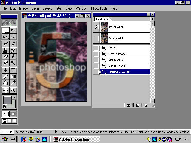Select the Craquelure history state
The width and height of the screenshot is (191, 143).
[125, 60]
